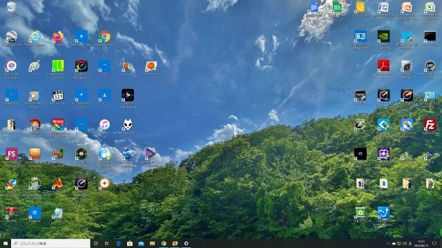Screen dimensions: 442x248
Task: Open Settings gear on the taskbar
Action: [186, 243]
